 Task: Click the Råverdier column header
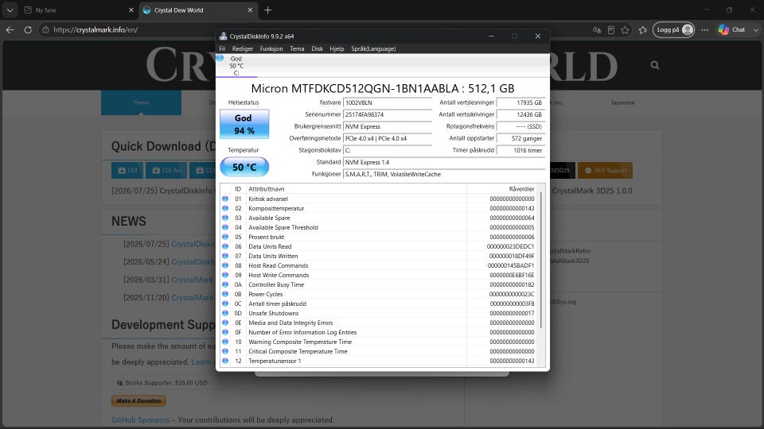502,189
